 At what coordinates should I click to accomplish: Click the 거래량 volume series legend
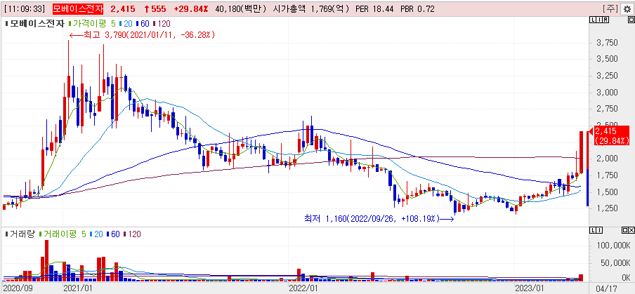point(20,234)
